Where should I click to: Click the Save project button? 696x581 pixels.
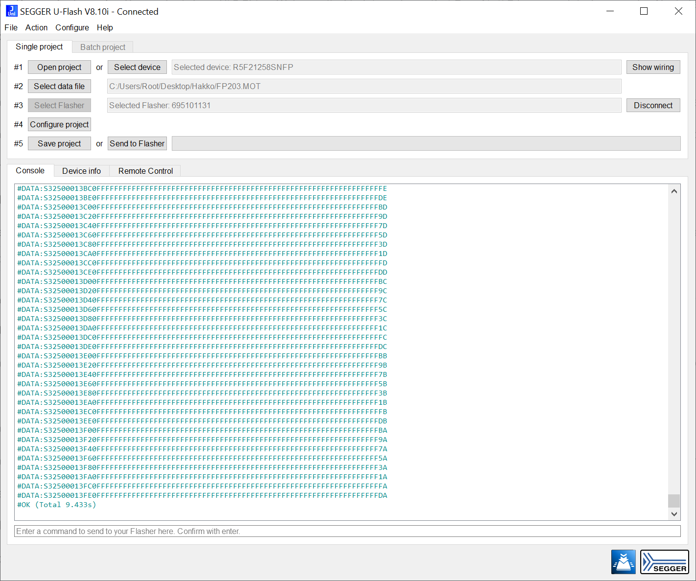tap(59, 143)
